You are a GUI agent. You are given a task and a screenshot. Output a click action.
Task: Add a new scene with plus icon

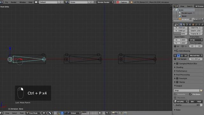coord(89,2)
